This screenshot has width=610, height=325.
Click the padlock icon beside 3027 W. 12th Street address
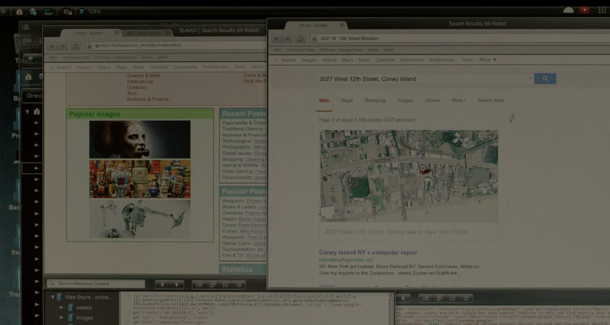coord(315,39)
